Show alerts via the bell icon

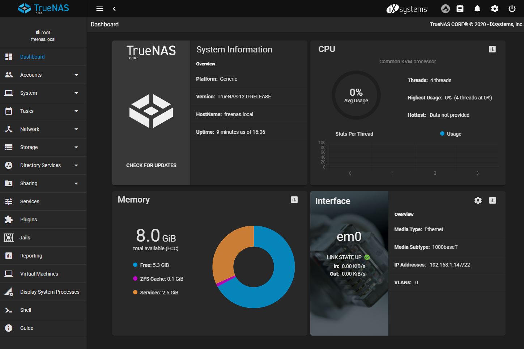477,9
